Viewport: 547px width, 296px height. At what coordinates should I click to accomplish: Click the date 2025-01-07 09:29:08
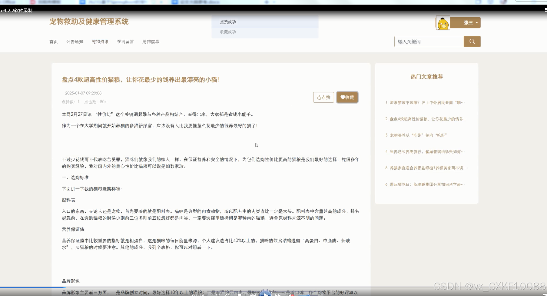(83, 93)
